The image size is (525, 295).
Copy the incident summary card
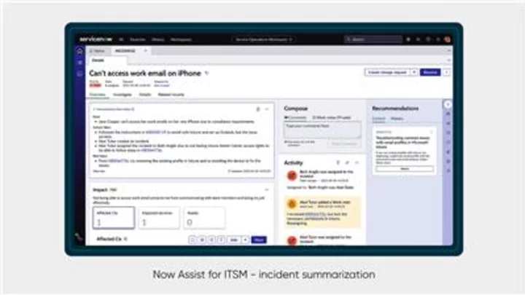[258, 109]
